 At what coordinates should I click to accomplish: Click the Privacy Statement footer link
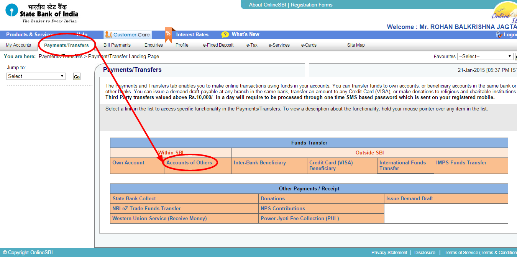pyautogui.click(x=389, y=253)
